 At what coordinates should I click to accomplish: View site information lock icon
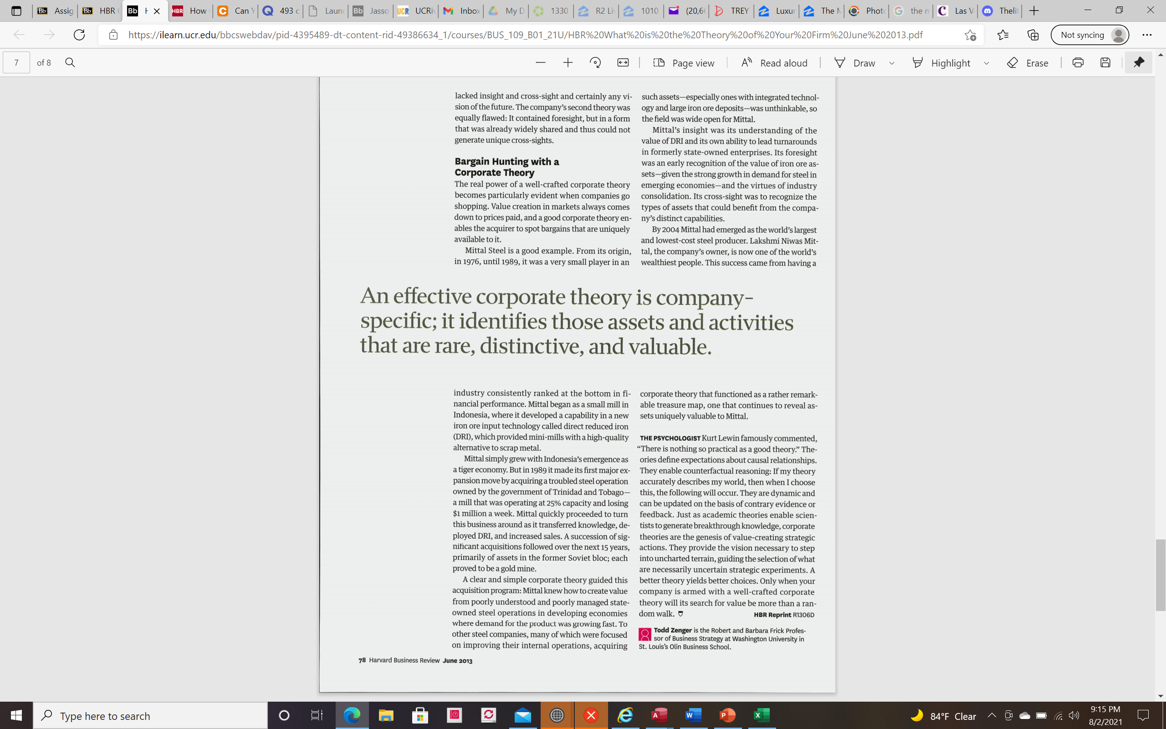(113, 35)
